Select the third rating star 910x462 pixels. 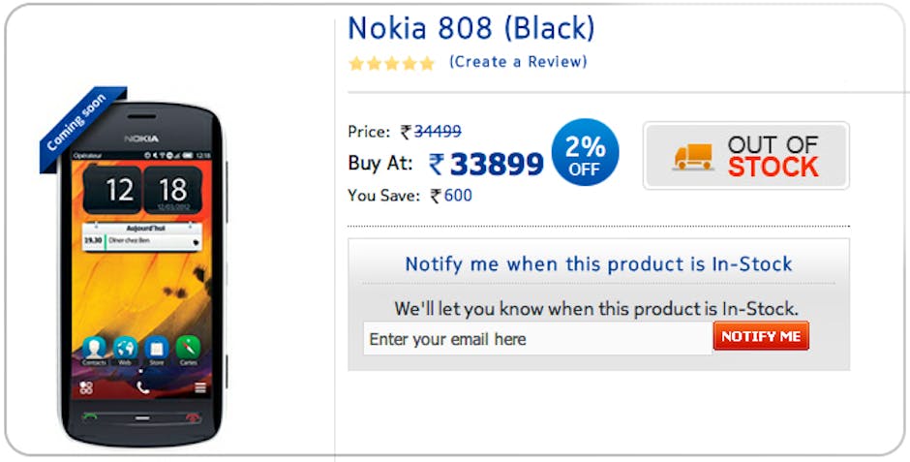(392, 63)
